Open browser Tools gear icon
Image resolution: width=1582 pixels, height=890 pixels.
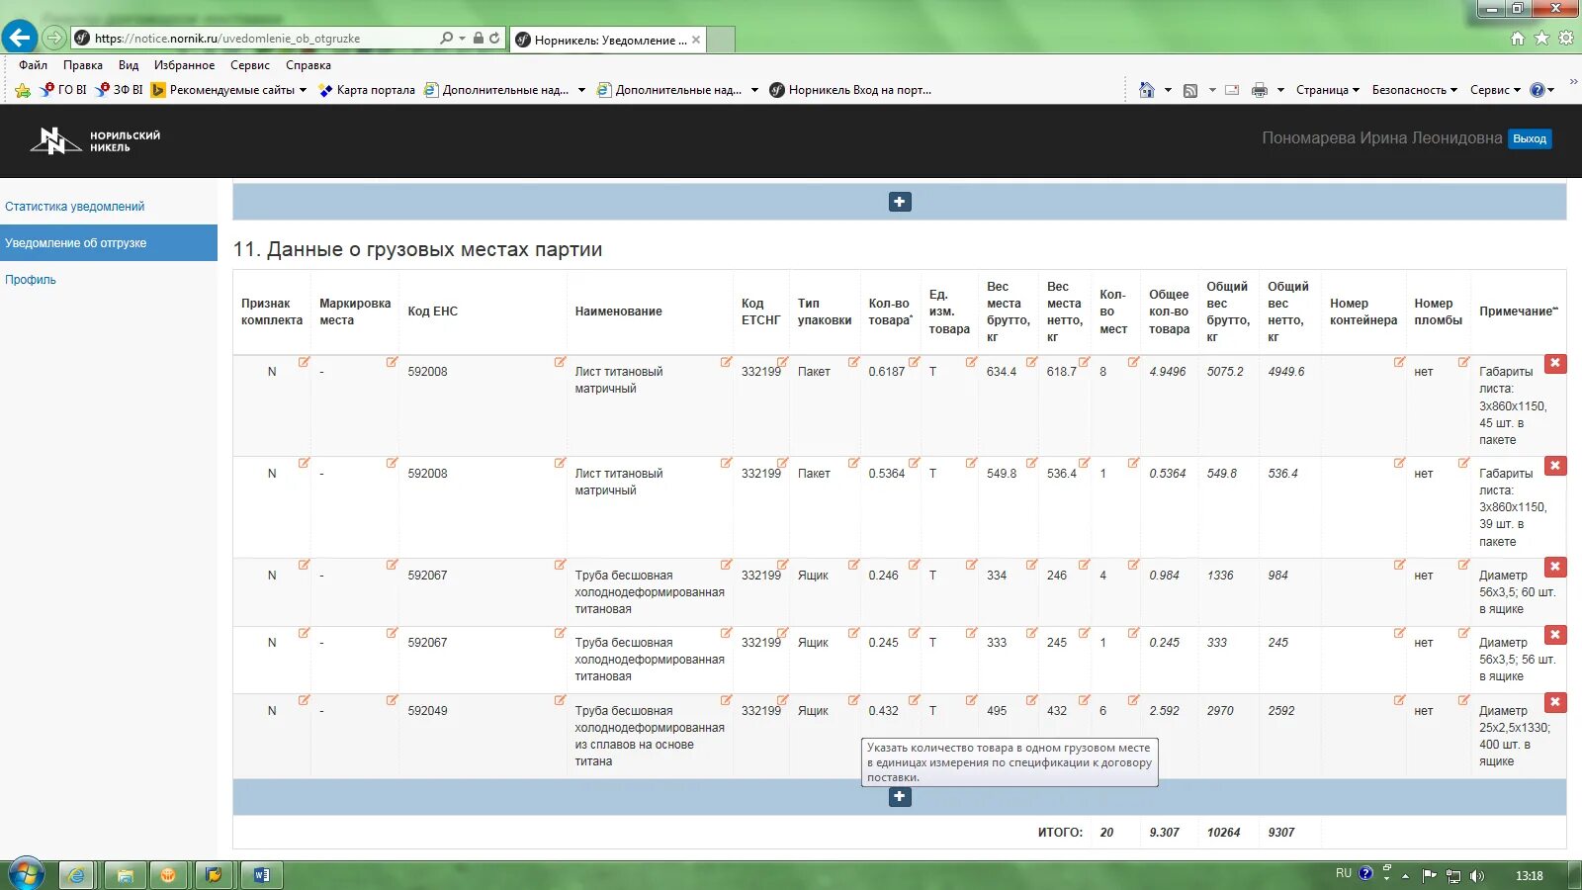click(x=1566, y=38)
